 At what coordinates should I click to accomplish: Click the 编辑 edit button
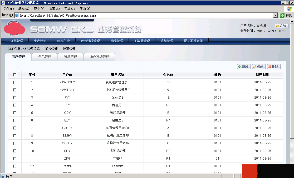(259, 67)
